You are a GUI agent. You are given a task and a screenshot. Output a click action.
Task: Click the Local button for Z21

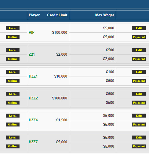[x=13, y=50]
